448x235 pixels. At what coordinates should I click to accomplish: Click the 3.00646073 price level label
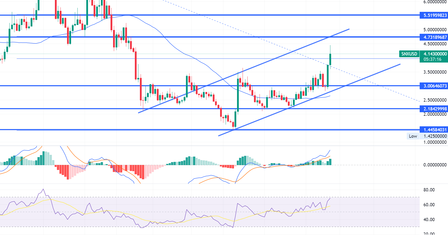coord(434,86)
